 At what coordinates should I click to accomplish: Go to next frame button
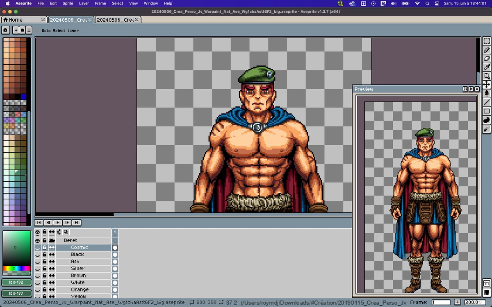click(67, 223)
